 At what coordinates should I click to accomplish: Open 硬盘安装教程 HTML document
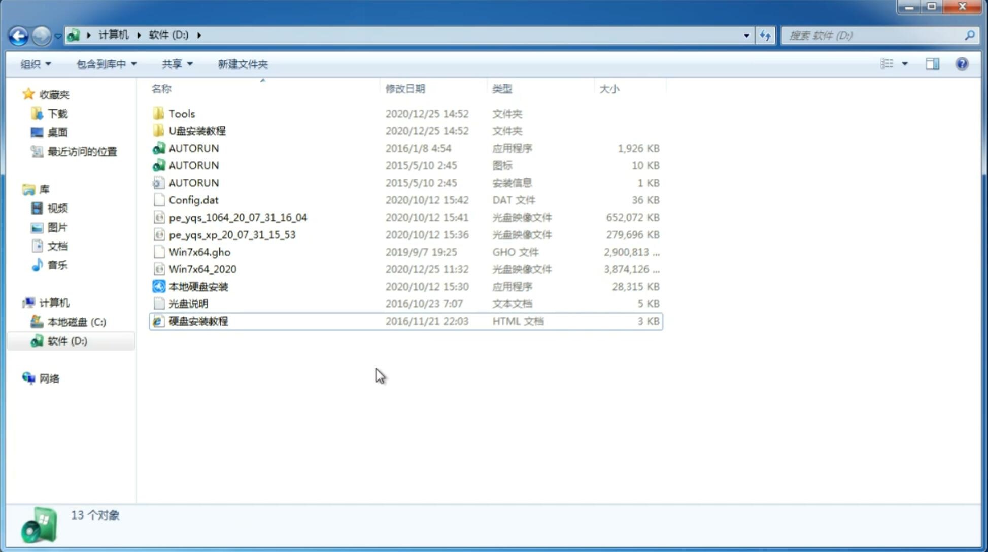(x=198, y=321)
